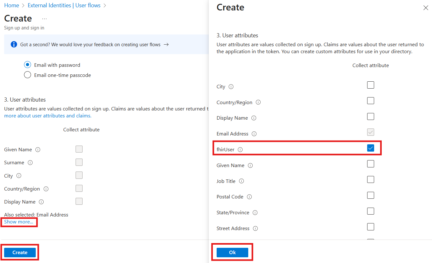Navigate to External Identities User flows breadcrumb

[64, 5]
